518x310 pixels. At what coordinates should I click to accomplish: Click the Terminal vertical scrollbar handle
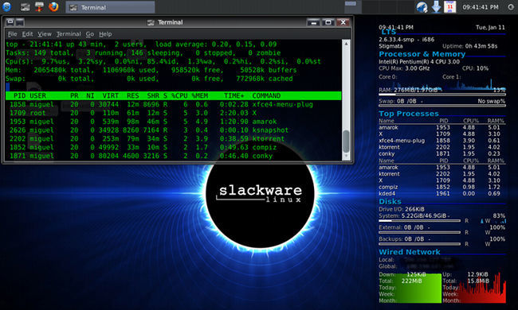coord(346,141)
